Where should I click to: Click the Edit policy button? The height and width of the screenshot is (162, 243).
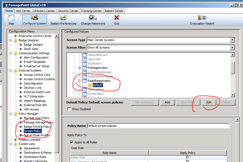(x=209, y=103)
